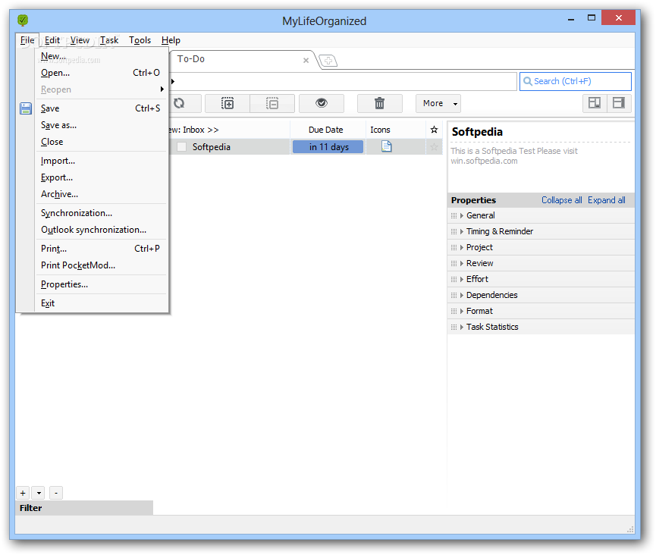The width and height of the screenshot is (656, 555).
Task: Click the left panel layout icon
Action: tap(595, 103)
